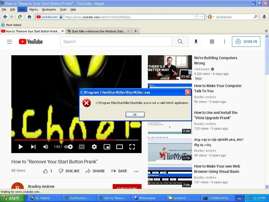
Task: Skip to next video
Action: point(33,147)
